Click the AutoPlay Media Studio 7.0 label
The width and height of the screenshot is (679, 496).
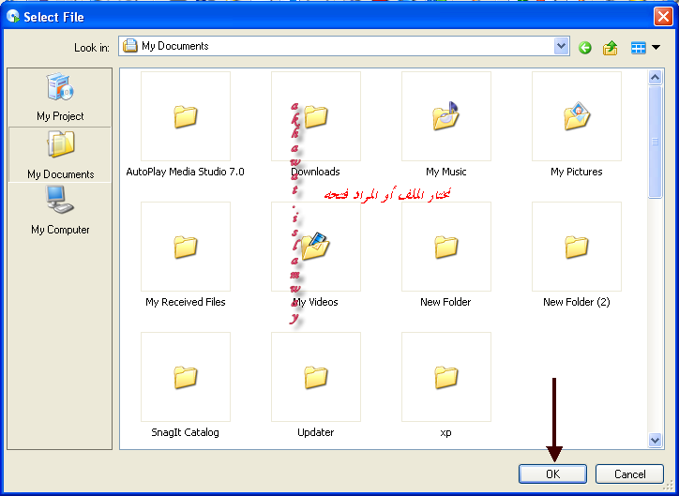click(x=186, y=172)
